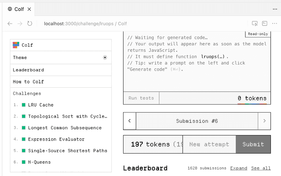This screenshot has width=281, height=176.
Task: Click the element inspector icon
Action: (255, 24)
